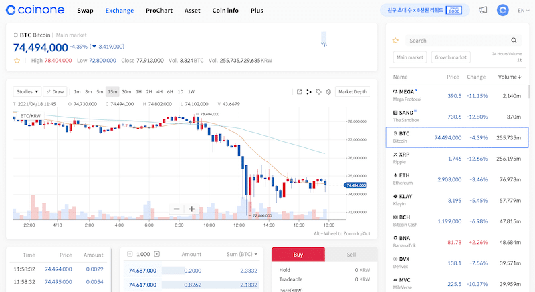The image size is (535, 292).
Task: Click the DVX coin icon
Action: pos(395,259)
